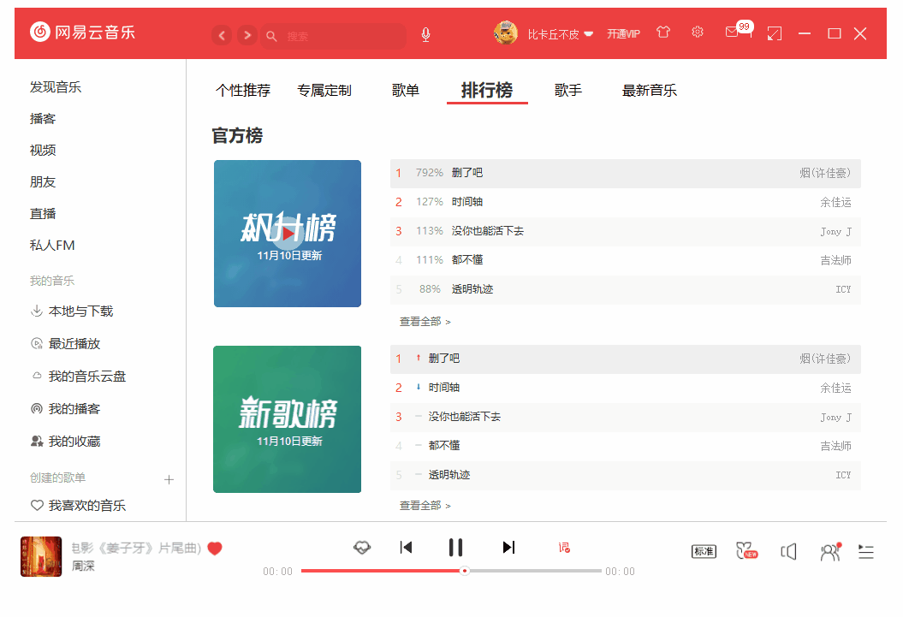Open 直播 in the sidebar

(43, 214)
